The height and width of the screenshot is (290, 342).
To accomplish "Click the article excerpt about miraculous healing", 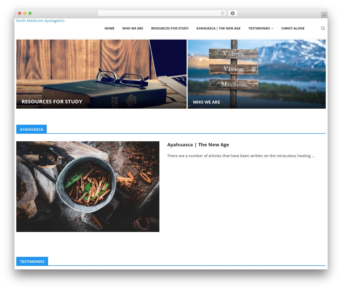I will (241, 156).
